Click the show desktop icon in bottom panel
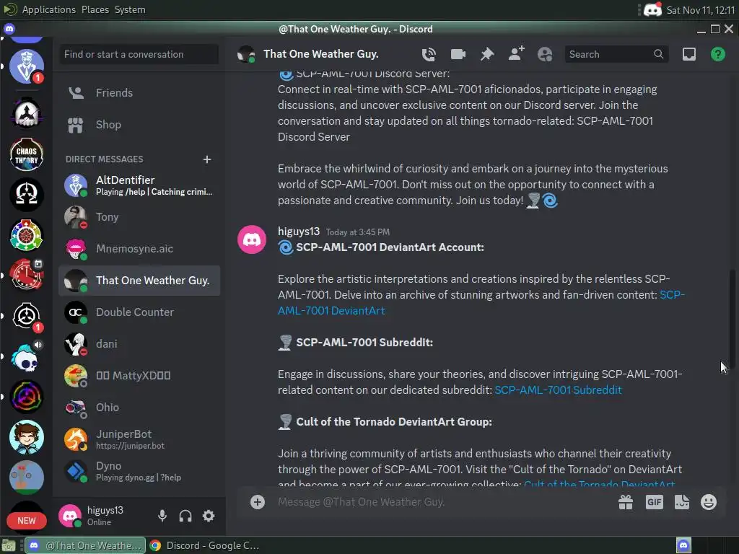The width and height of the screenshot is (739, 554). coord(9,545)
